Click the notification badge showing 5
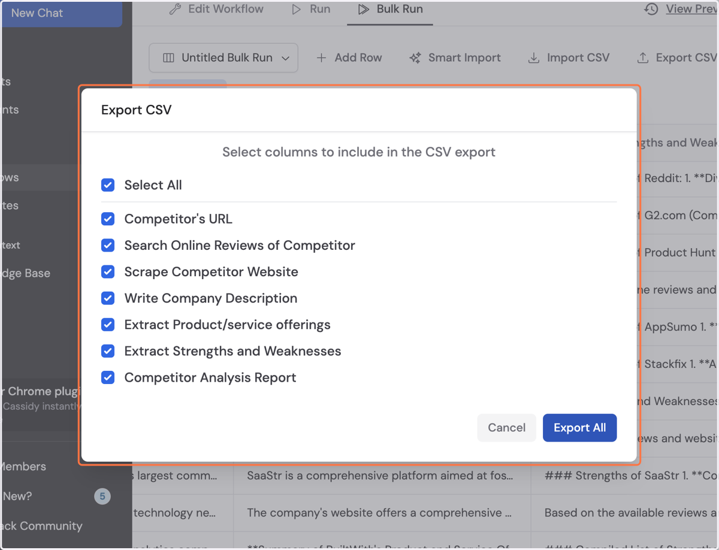 tap(102, 496)
